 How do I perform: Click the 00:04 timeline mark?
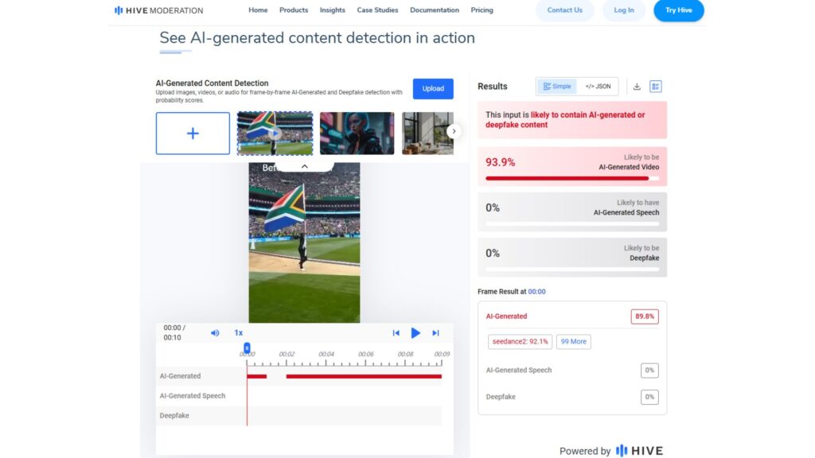[326, 354]
